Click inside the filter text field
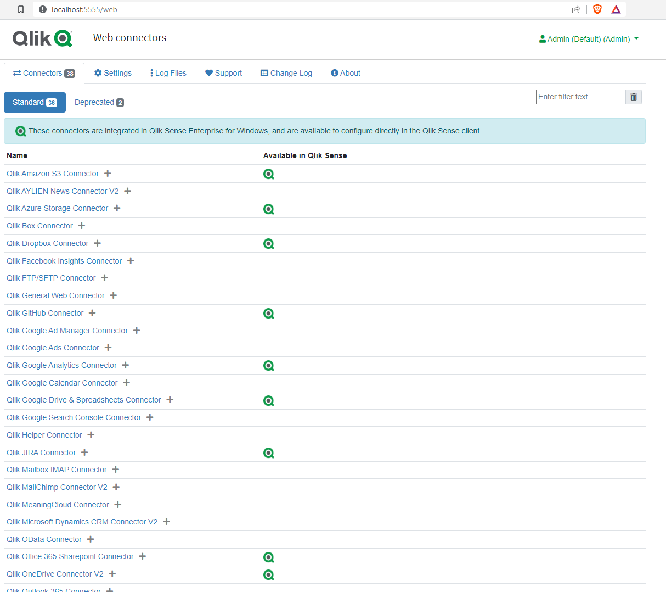 click(x=580, y=97)
